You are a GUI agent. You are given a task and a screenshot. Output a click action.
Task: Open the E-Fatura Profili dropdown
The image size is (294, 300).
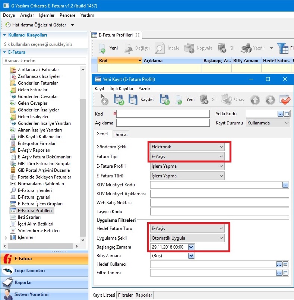(x=187, y=166)
